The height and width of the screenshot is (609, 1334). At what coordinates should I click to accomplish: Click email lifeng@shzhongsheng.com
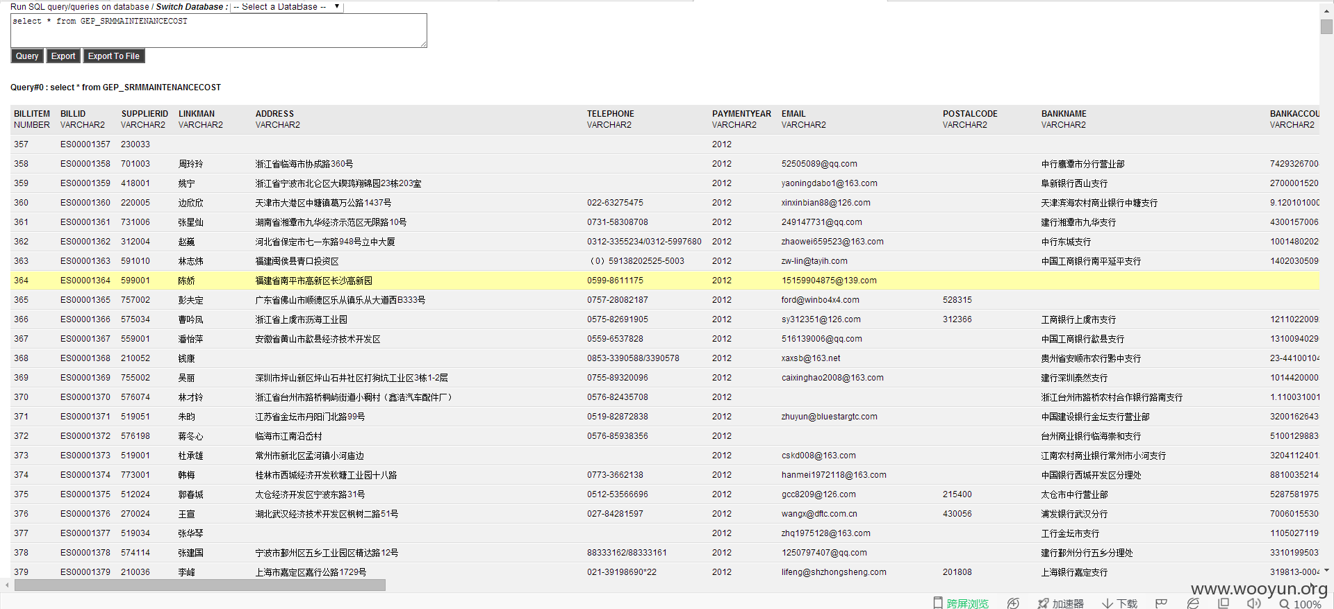(x=834, y=572)
